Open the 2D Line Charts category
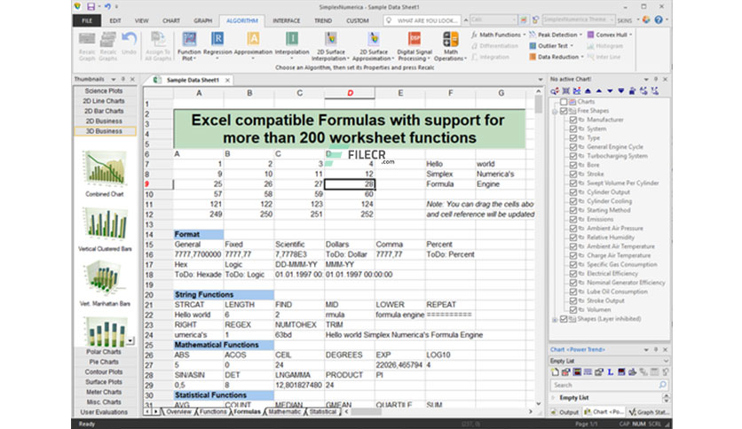 [x=104, y=101]
